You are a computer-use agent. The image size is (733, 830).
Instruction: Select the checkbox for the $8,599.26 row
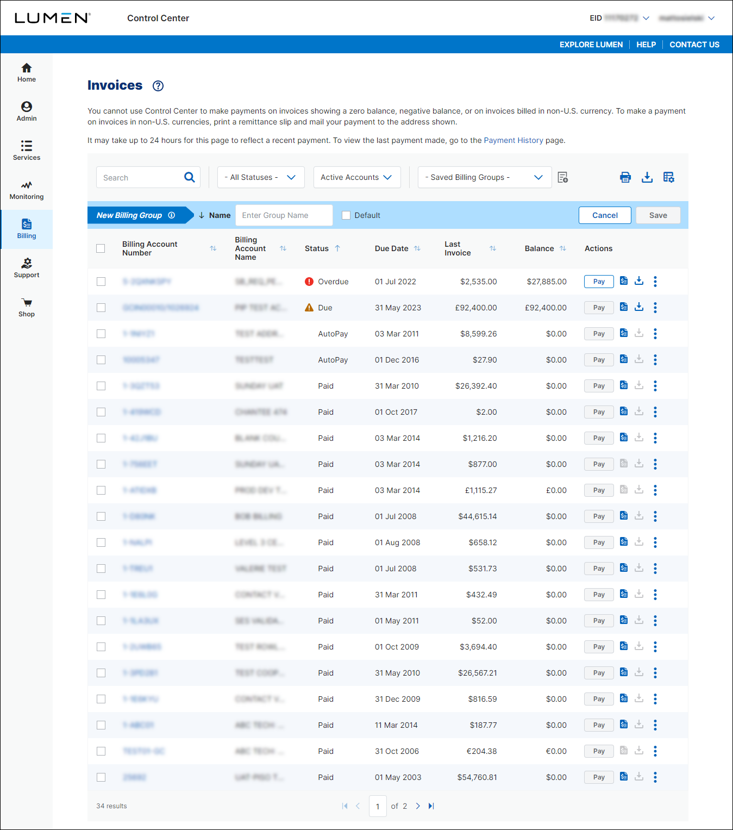pos(101,334)
